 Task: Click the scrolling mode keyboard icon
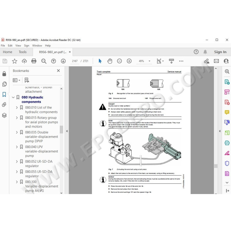[171, 61]
